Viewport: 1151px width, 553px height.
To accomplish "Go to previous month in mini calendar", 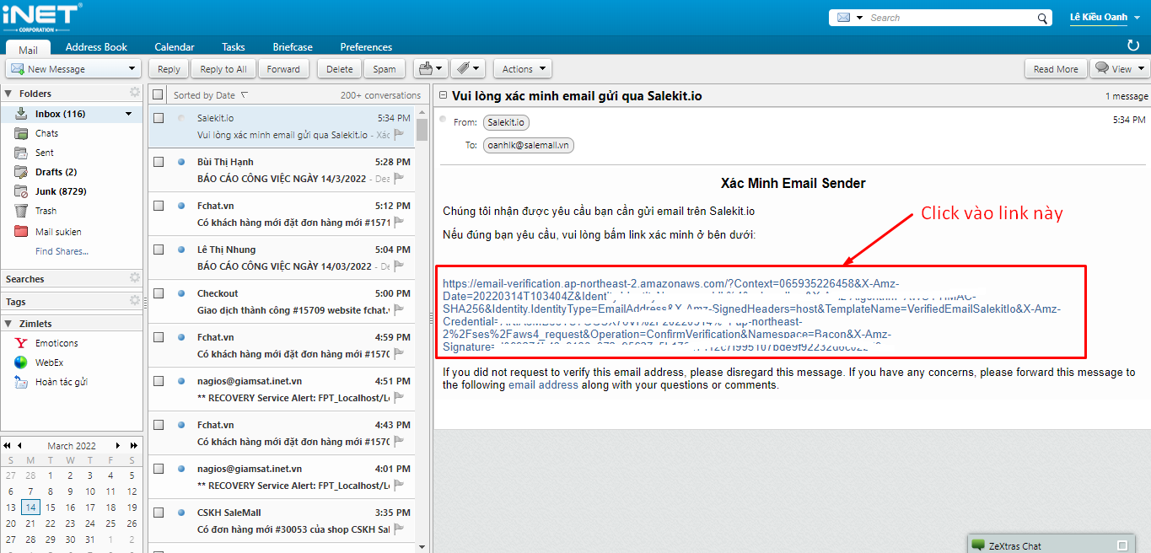I will pos(19,445).
